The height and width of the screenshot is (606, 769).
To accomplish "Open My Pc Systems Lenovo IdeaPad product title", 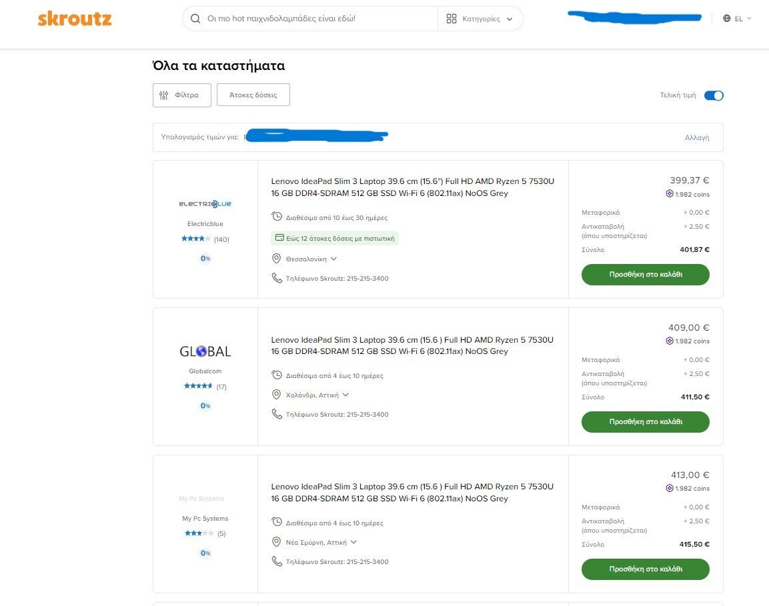I will (412, 493).
